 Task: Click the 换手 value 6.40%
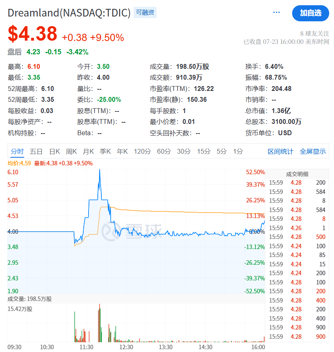(274, 66)
